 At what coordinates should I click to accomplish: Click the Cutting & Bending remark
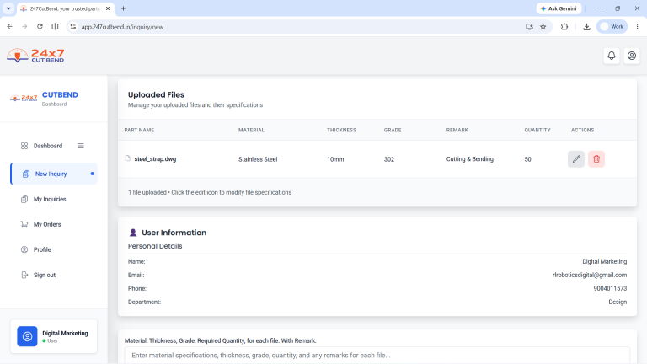pos(469,159)
